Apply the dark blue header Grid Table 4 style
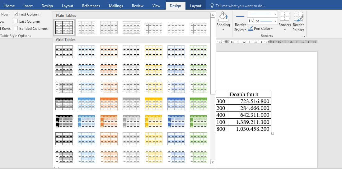The height and width of the screenshot is (169, 342). tap(176, 104)
